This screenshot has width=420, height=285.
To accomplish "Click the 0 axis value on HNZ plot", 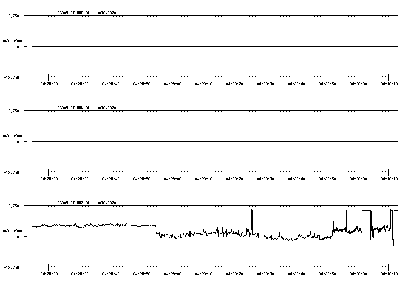I will [x=18, y=237].
